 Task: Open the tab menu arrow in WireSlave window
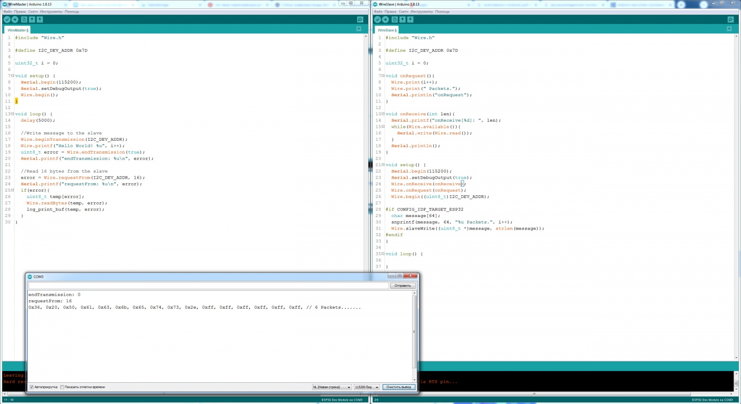tap(729, 29)
